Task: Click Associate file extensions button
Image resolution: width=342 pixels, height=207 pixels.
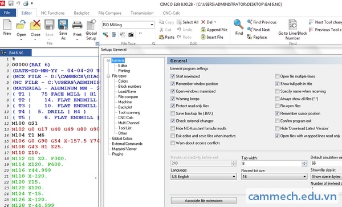Action: [203, 201]
